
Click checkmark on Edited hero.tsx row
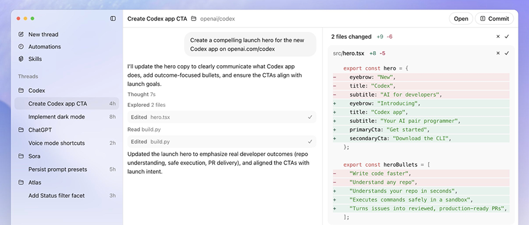pos(310,117)
